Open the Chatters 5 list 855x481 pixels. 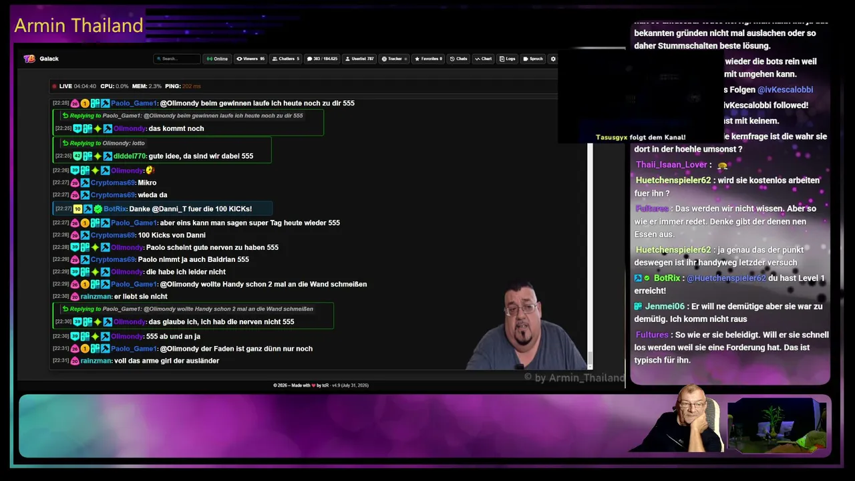point(286,59)
